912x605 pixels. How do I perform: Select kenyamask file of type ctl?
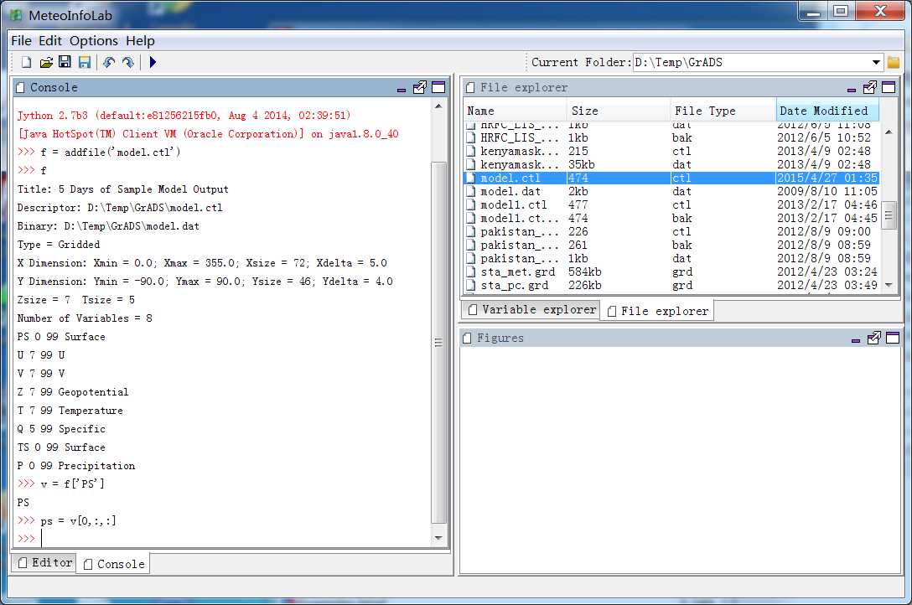coord(520,151)
